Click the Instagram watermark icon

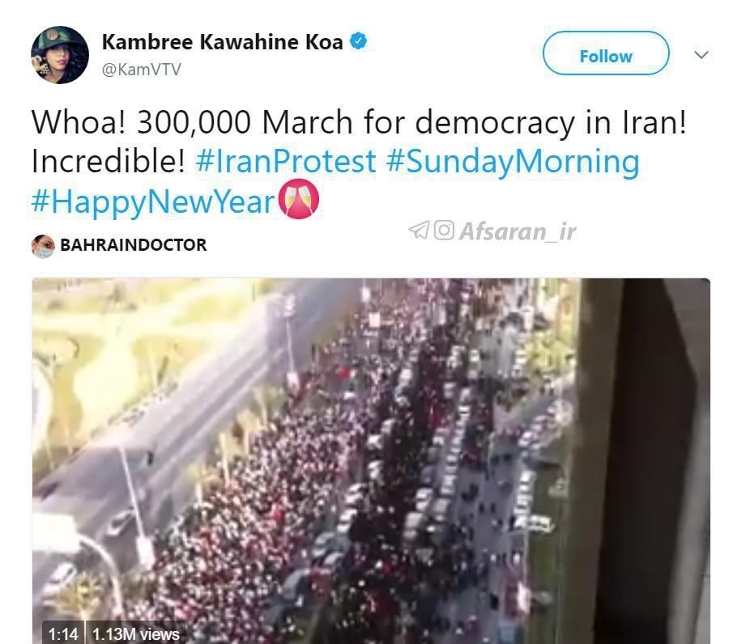pyautogui.click(x=444, y=230)
